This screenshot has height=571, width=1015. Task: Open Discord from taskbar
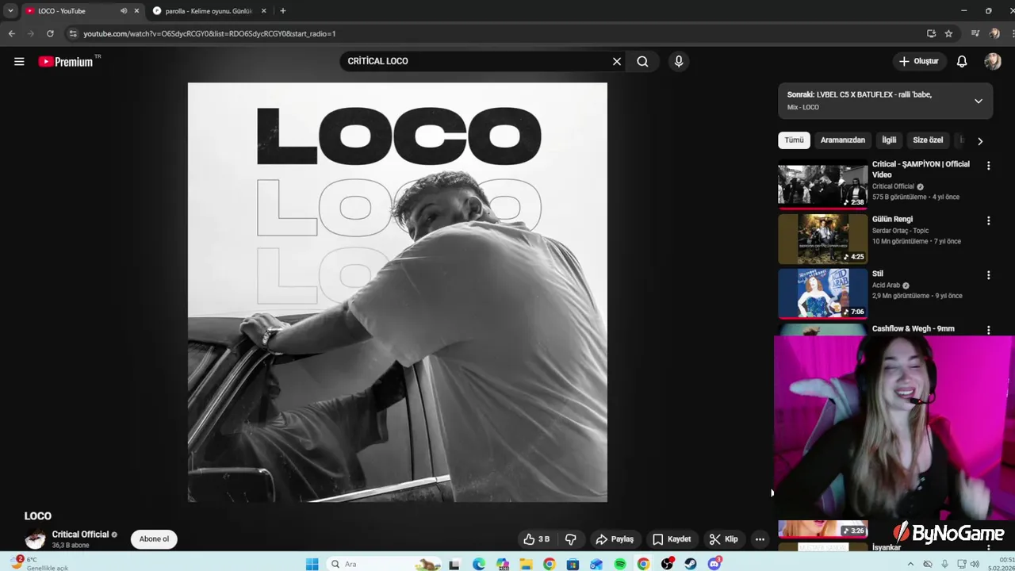[714, 564]
